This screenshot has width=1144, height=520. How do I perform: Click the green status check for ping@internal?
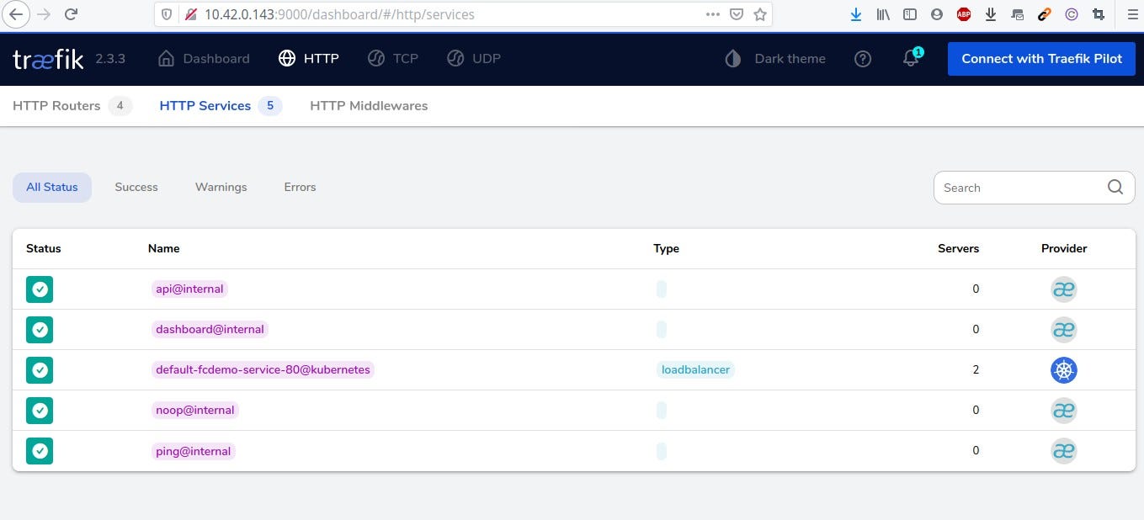40,451
